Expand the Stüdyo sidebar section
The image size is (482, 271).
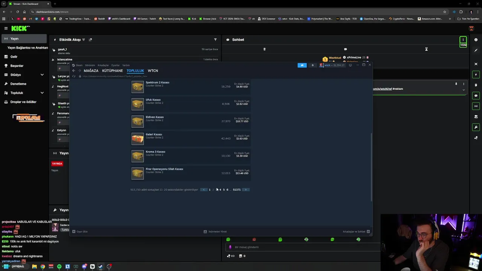pos(42,75)
